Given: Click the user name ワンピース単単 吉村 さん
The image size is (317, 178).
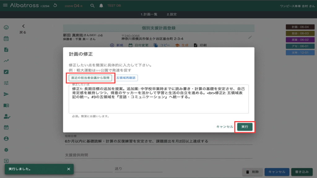Looking at the screenshot, I should tap(297, 6).
